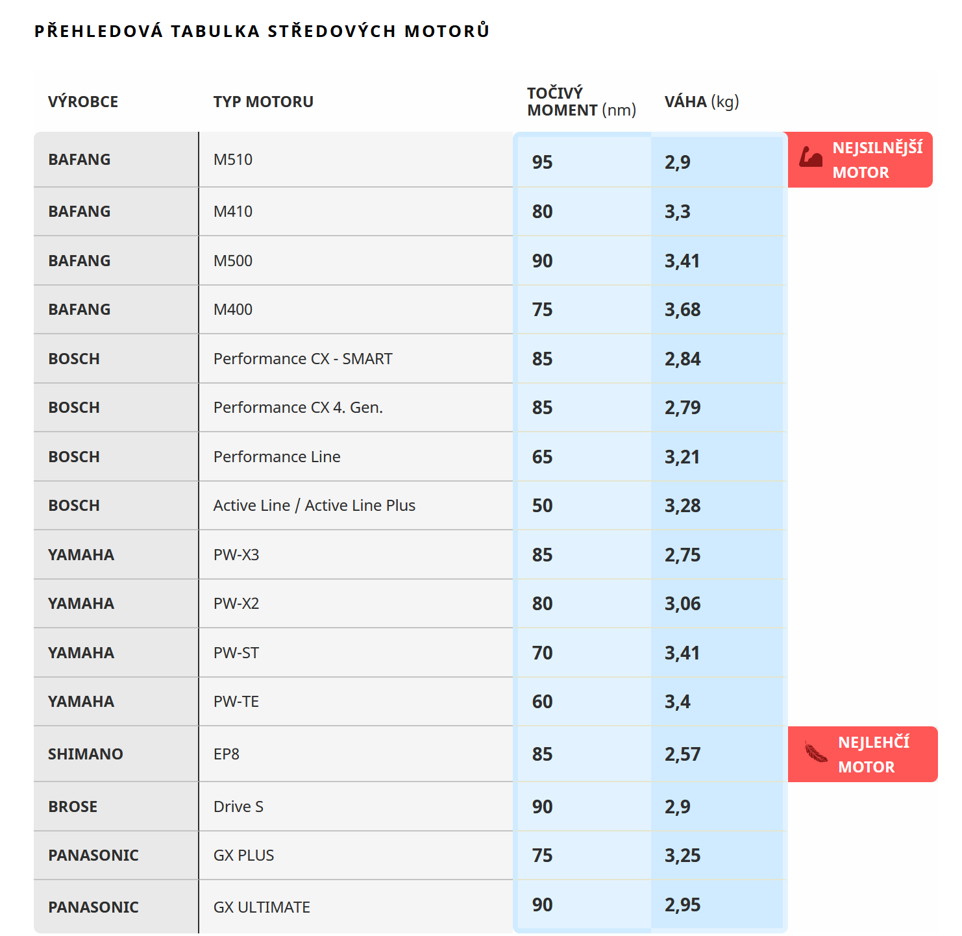The width and height of the screenshot is (962, 936).
Task: Click the Typ motoru column header
Action: [x=263, y=102]
